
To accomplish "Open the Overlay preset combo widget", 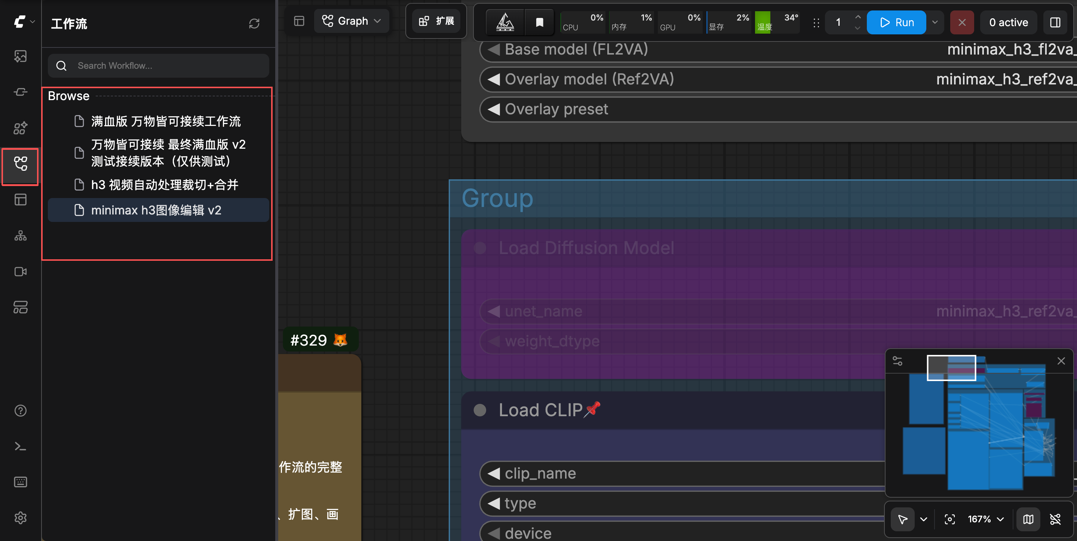I will coord(778,109).
